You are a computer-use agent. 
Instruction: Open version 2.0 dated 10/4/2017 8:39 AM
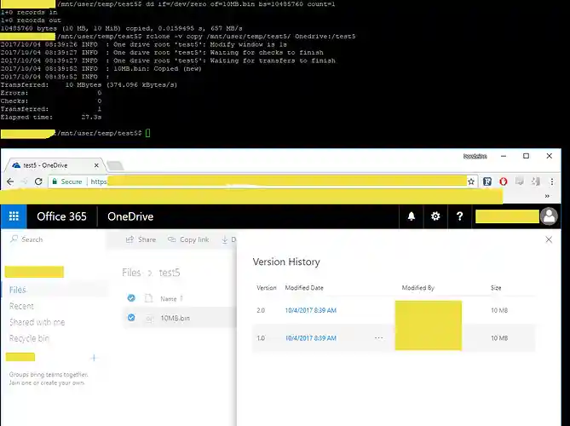310,310
